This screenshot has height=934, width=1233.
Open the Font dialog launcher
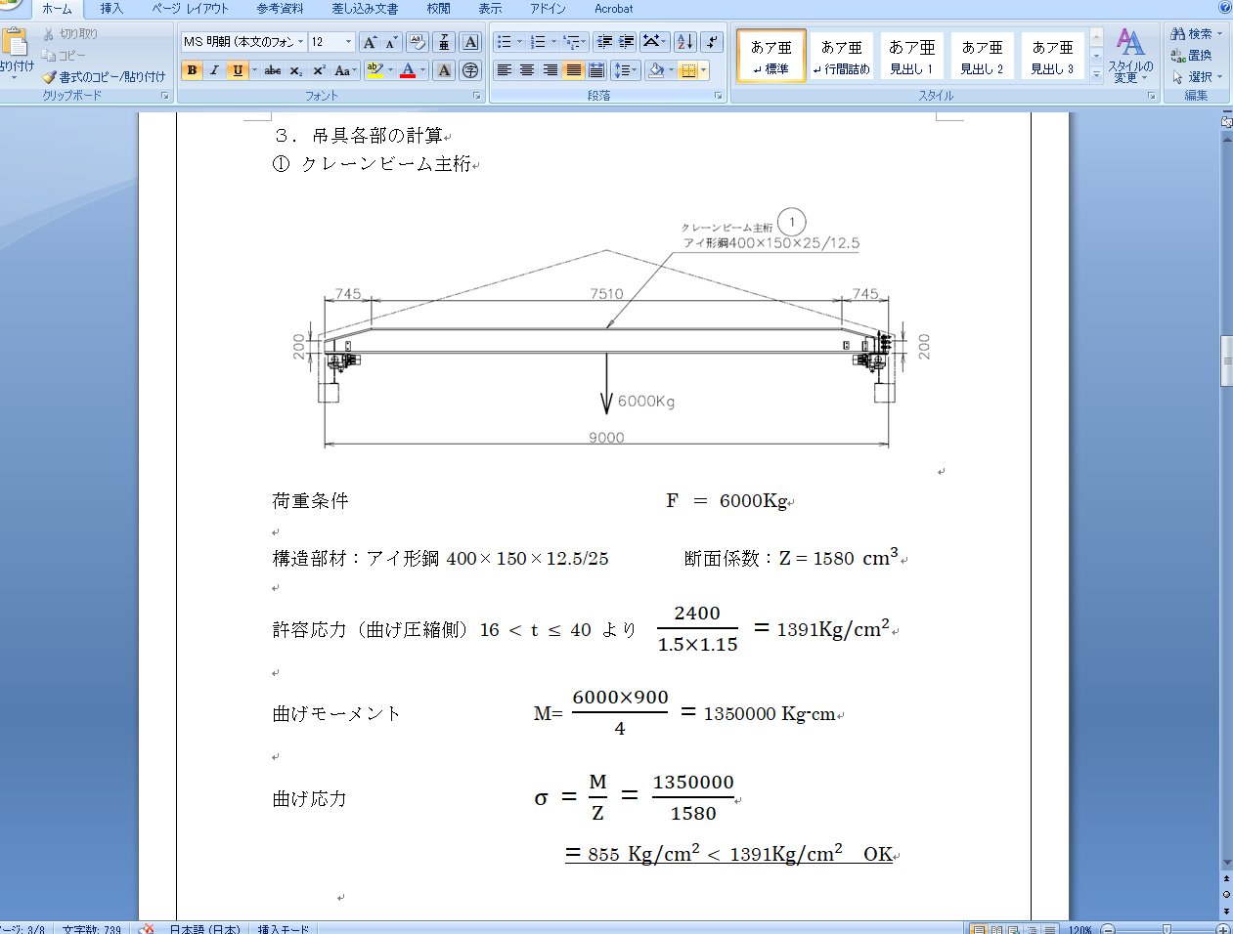pos(477,96)
